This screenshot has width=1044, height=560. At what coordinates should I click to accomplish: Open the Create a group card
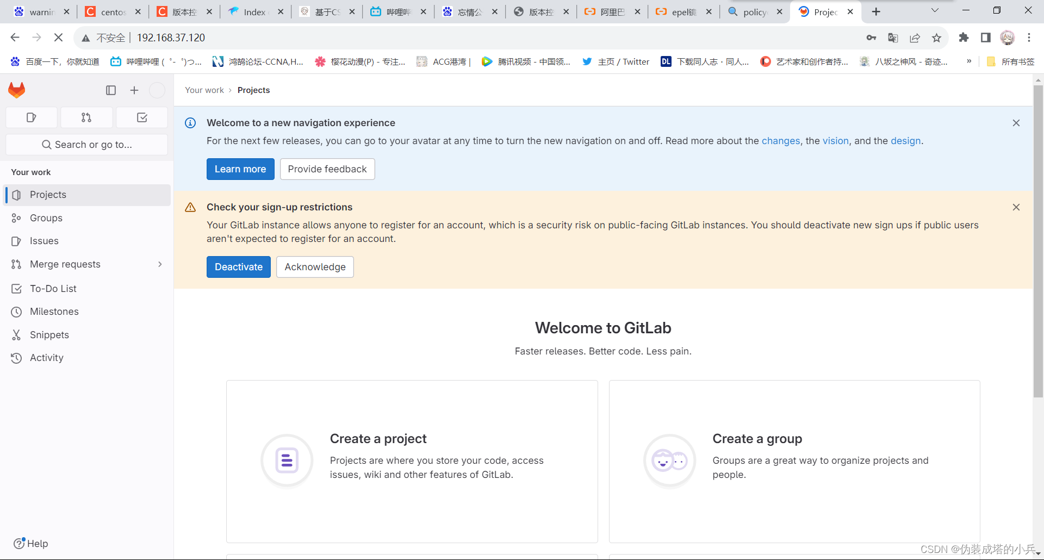tap(794, 461)
